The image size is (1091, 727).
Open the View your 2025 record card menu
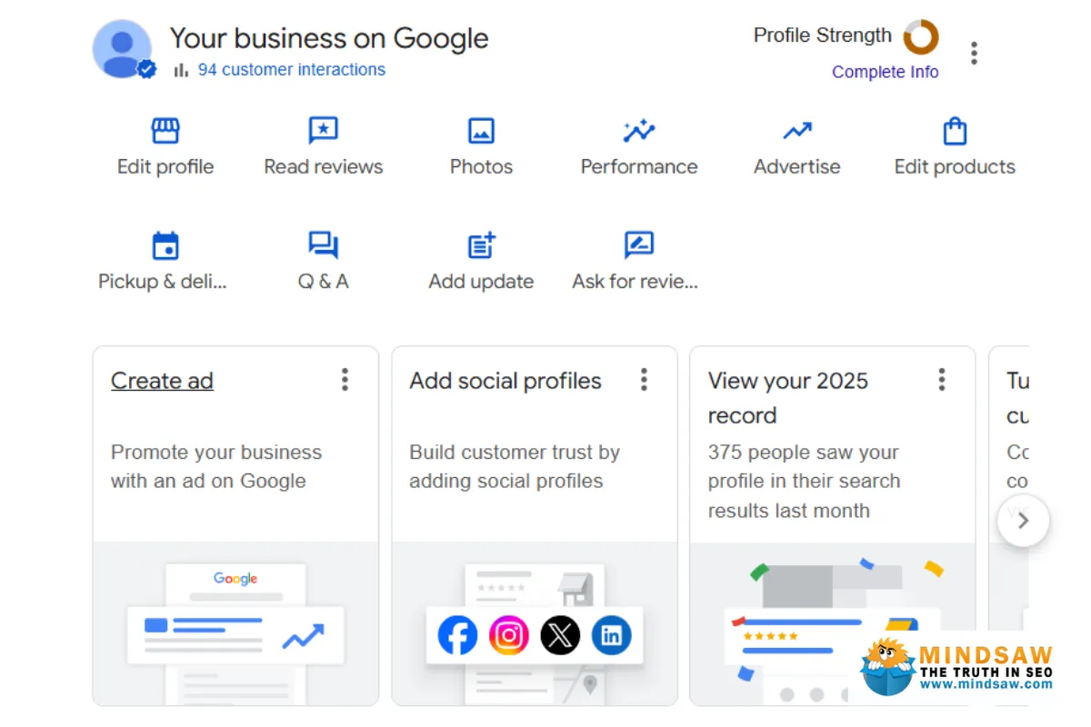pyautogui.click(x=942, y=380)
